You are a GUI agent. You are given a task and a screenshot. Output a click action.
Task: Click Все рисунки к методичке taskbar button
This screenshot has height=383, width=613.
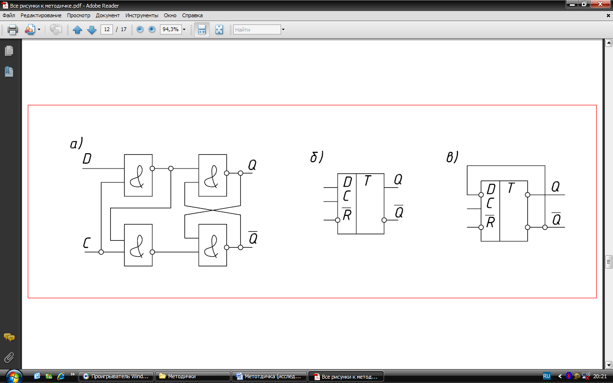pos(346,376)
